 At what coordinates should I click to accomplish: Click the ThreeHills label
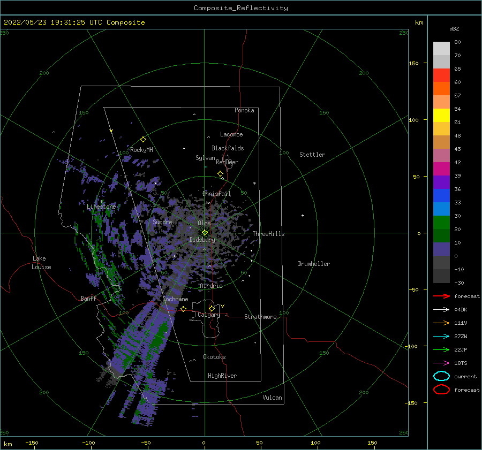[268, 234]
